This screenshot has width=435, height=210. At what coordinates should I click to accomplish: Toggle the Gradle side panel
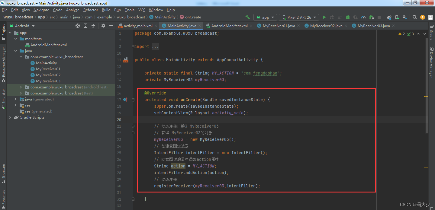pos(431,33)
